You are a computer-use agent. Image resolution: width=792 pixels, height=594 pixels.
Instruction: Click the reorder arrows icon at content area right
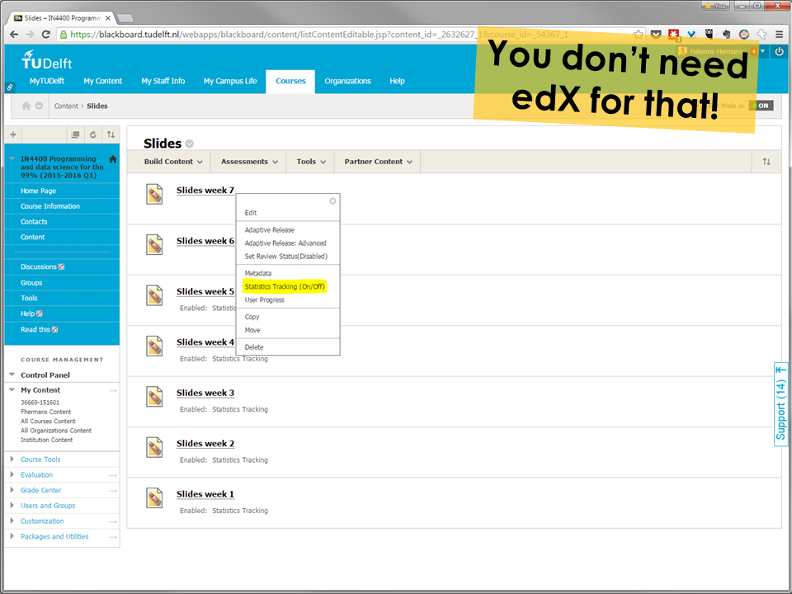tap(766, 162)
